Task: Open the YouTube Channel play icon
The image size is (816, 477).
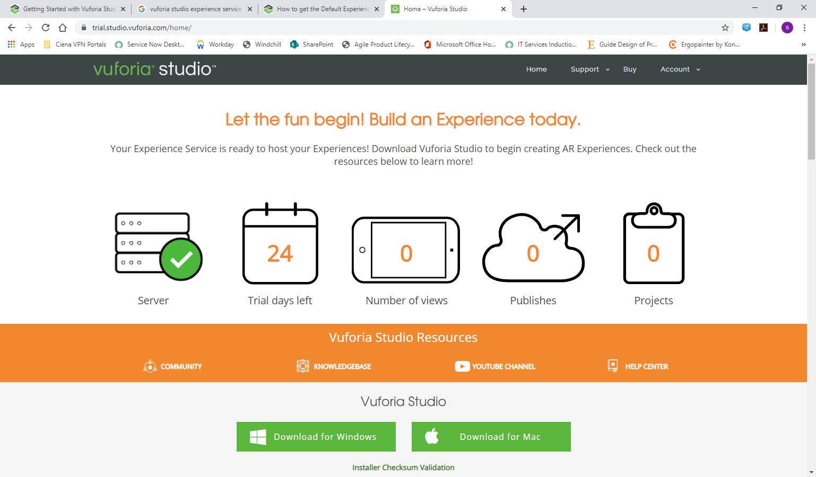Action: click(462, 366)
